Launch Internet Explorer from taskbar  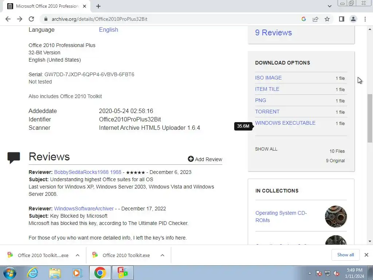coord(32,273)
